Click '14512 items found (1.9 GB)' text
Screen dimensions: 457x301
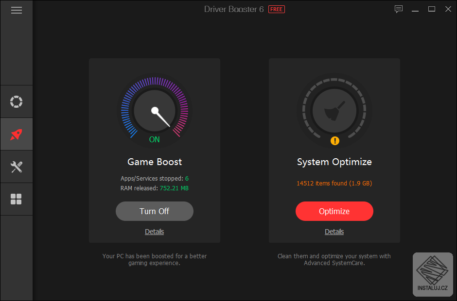pos(334,184)
